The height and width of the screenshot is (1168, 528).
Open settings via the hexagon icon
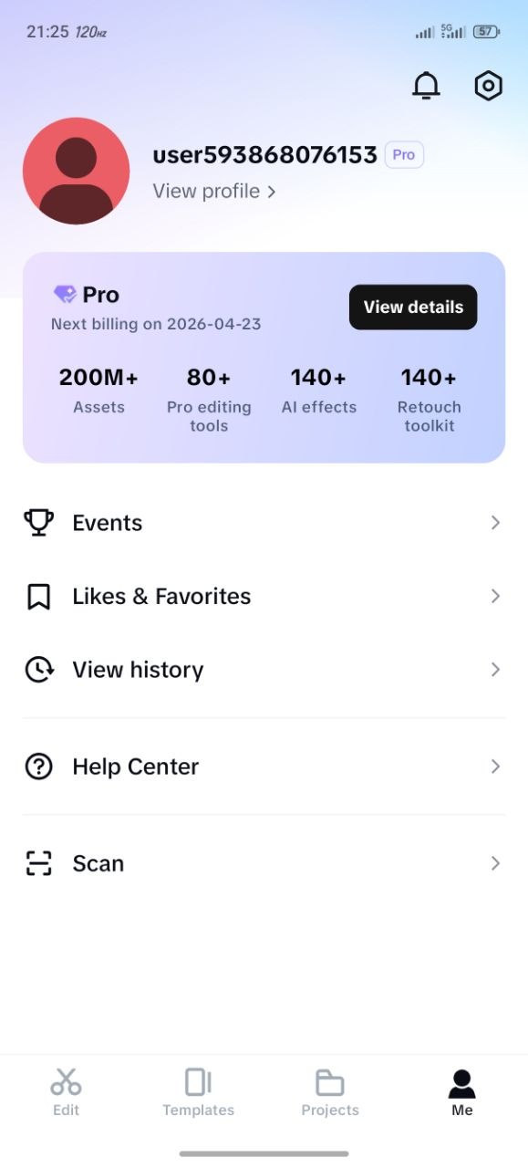click(x=489, y=86)
